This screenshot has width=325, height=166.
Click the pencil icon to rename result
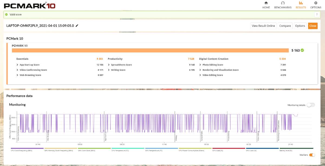pos(77,26)
